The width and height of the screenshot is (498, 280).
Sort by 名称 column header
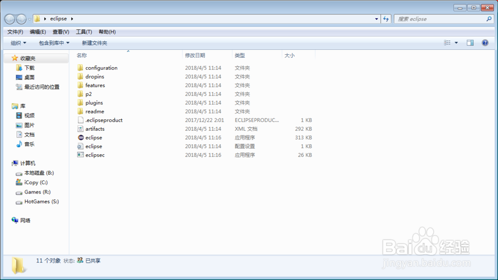coord(82,55)
